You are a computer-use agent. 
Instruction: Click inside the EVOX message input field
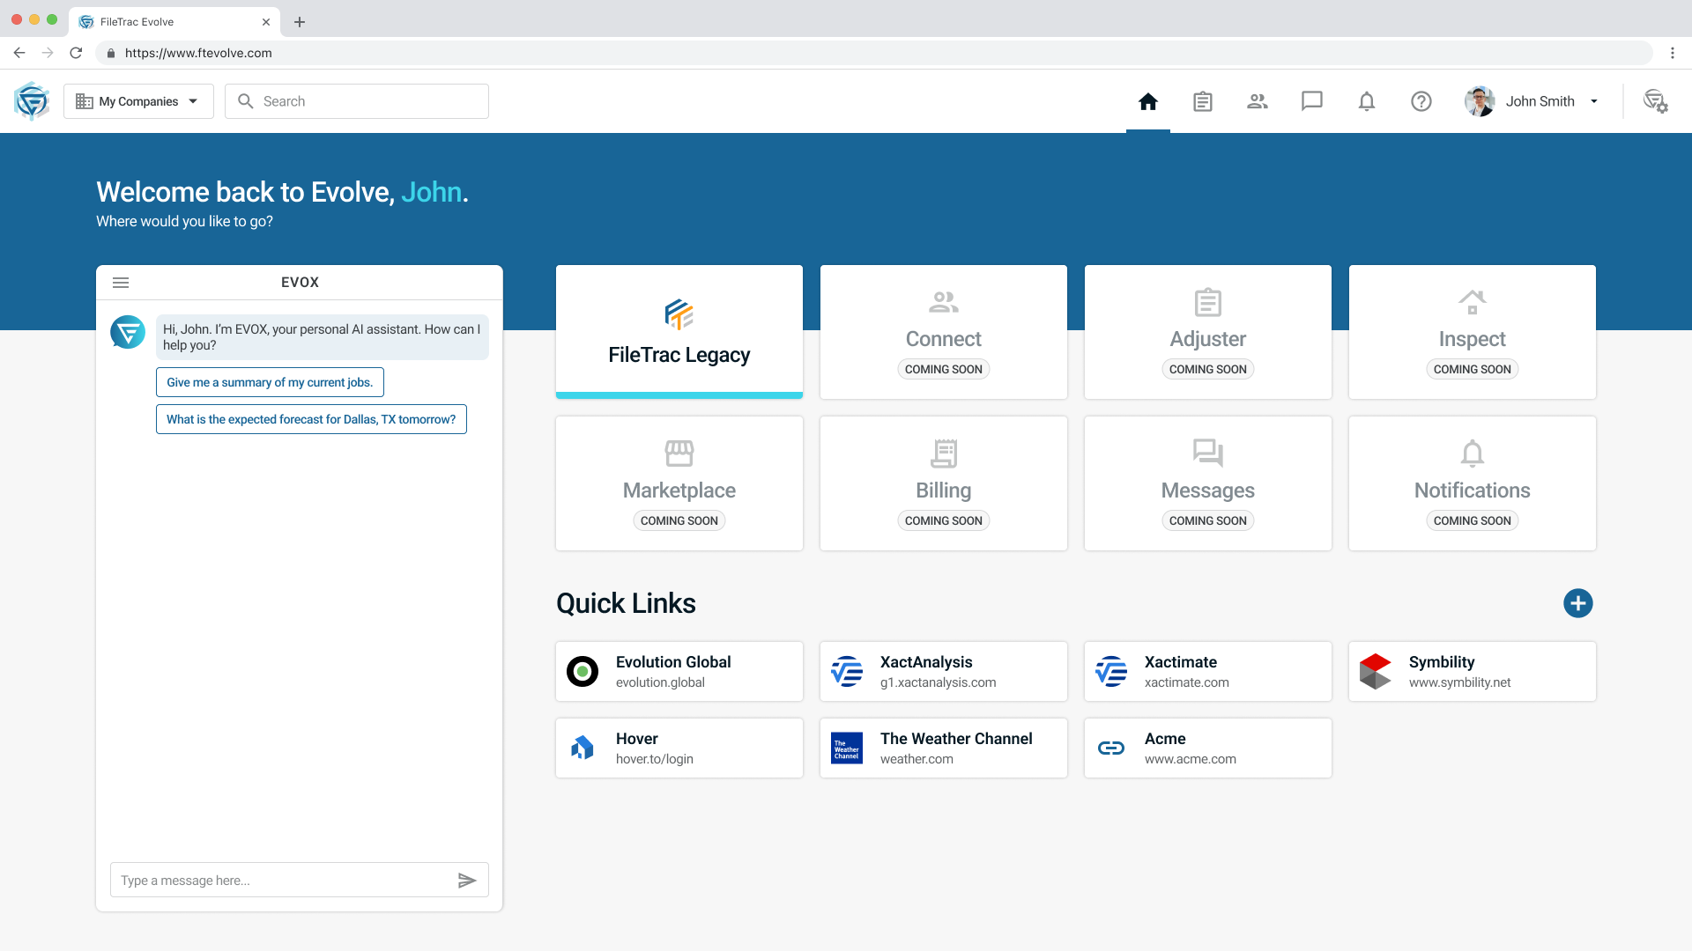click(273, 880)
